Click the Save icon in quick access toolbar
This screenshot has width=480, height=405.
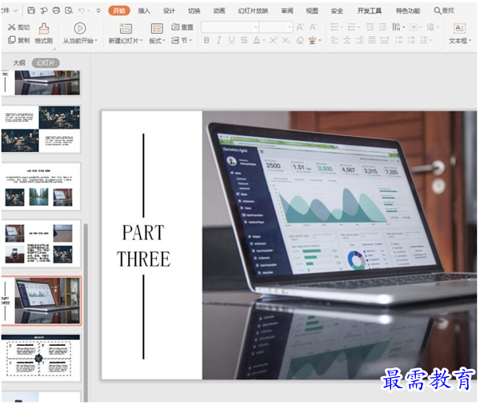pyautogui.click(x=31, y=10)
